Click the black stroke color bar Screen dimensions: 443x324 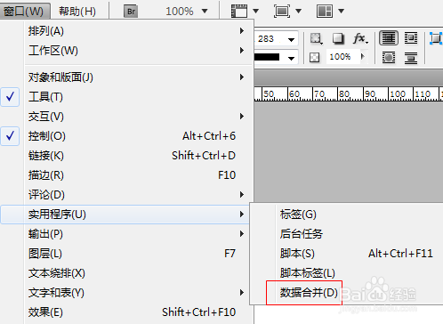267,57
